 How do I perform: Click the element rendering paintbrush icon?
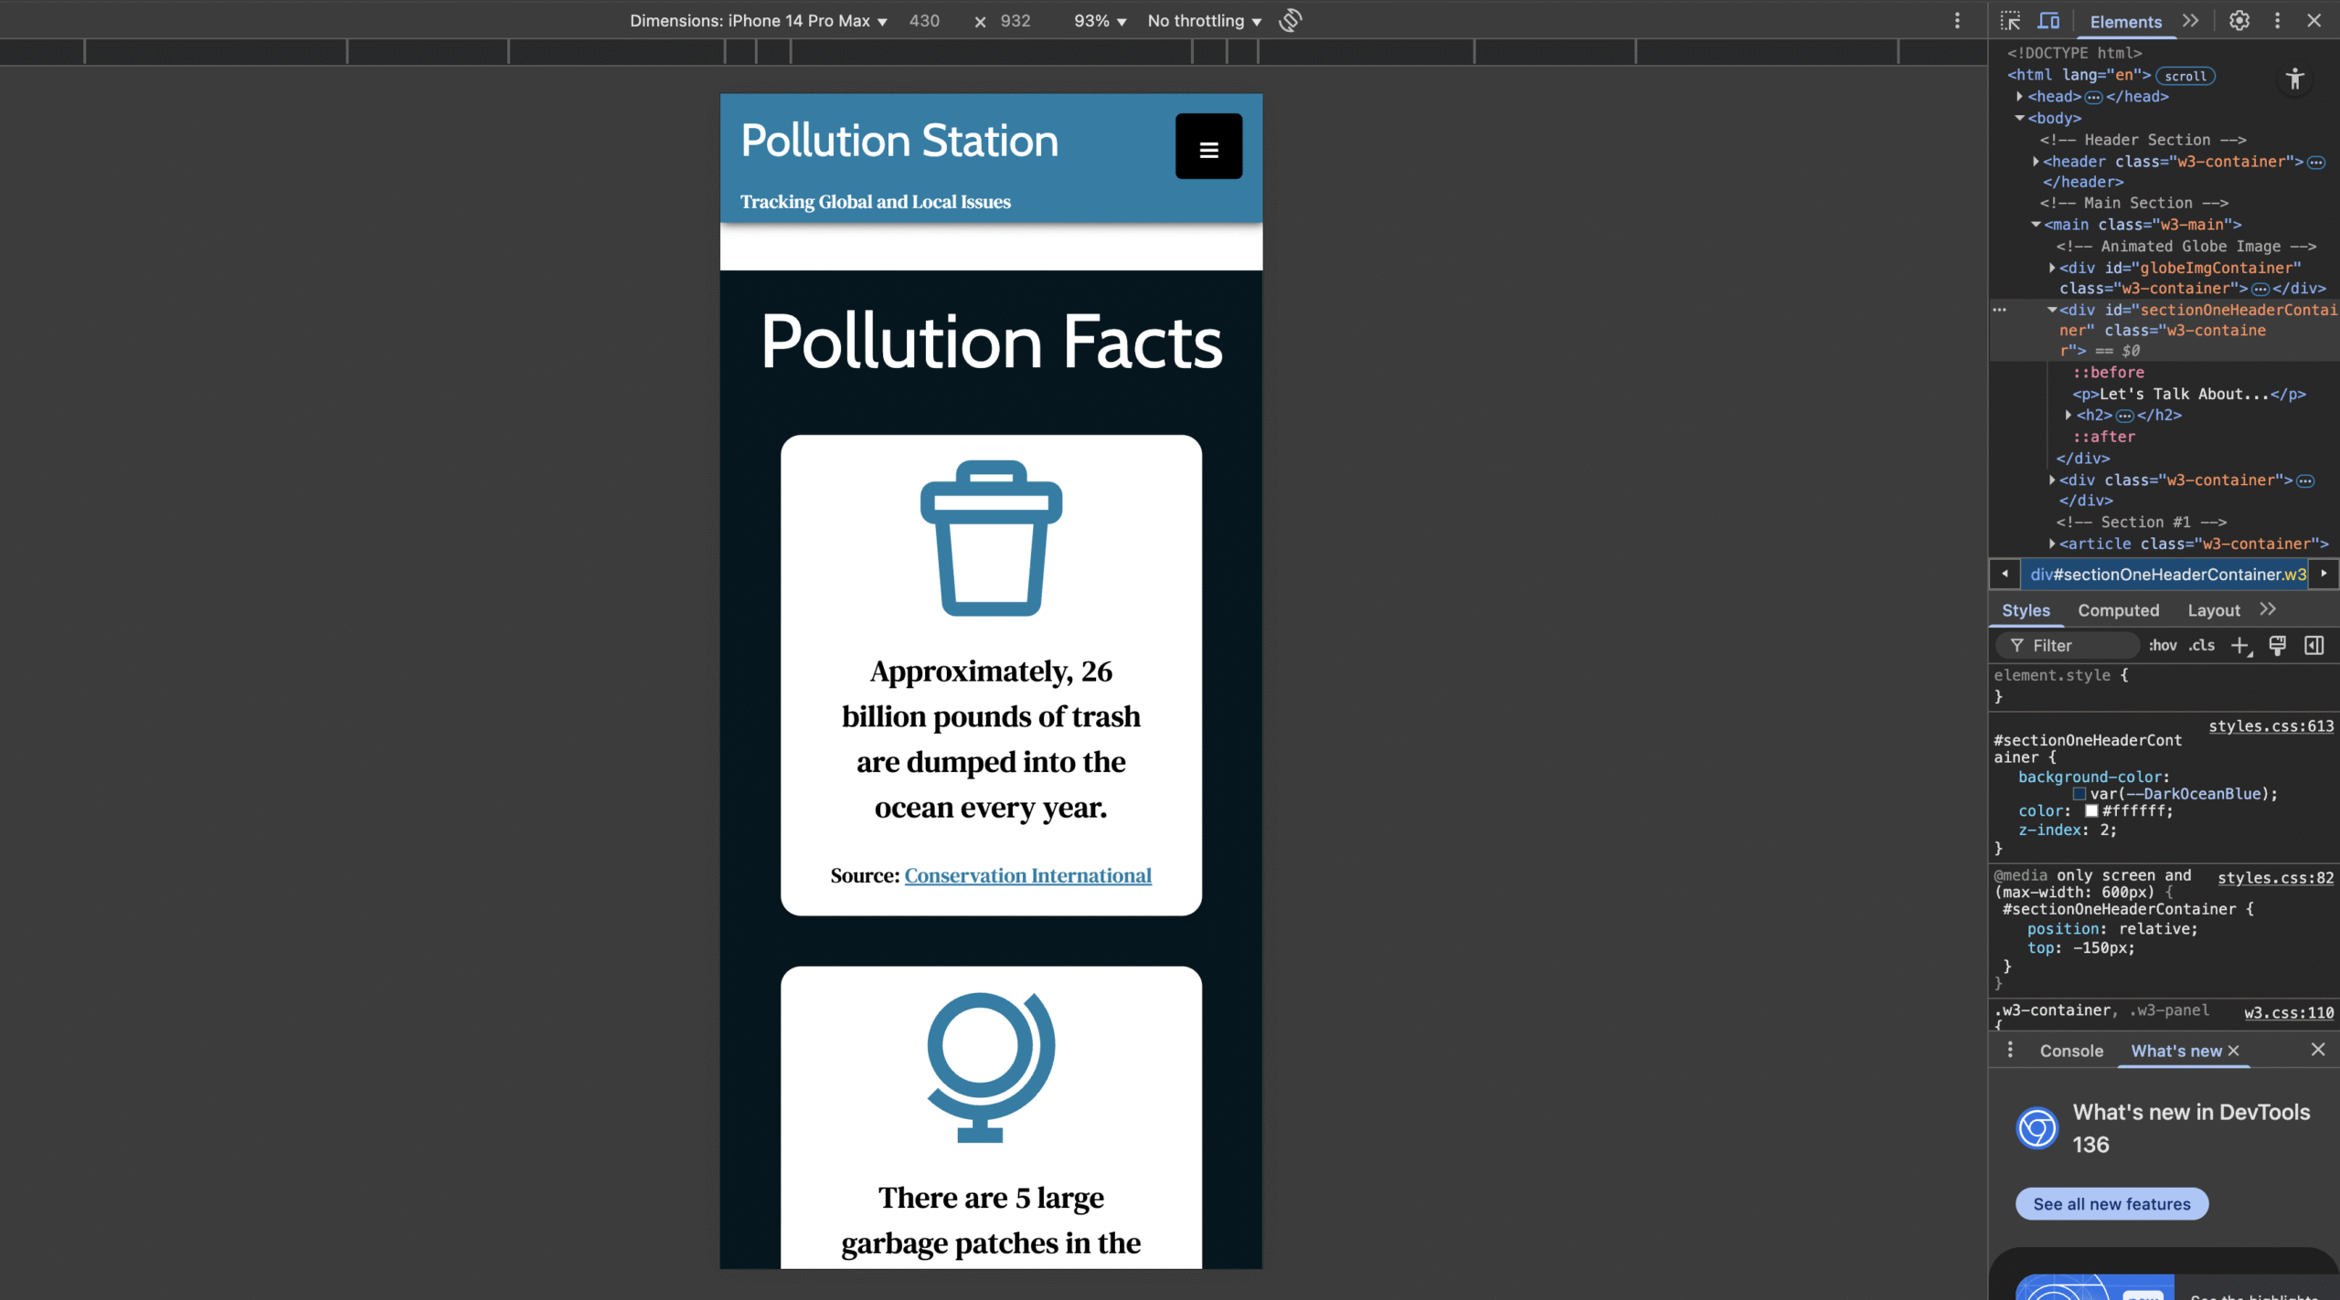(2277, 646)
